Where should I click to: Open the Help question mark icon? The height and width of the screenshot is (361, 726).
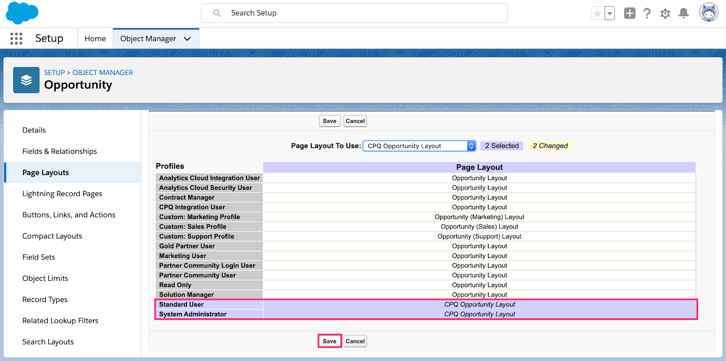coord(647,13)
